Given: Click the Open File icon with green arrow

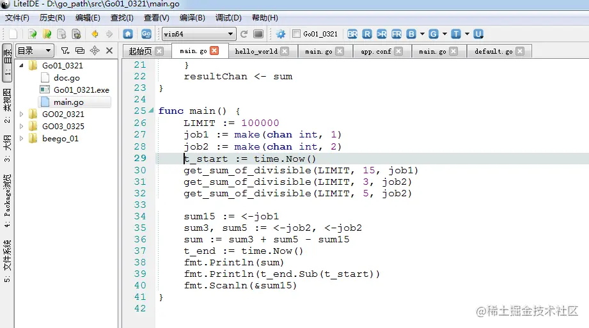Looking at the screenshot, I should [x=33, y=34].
